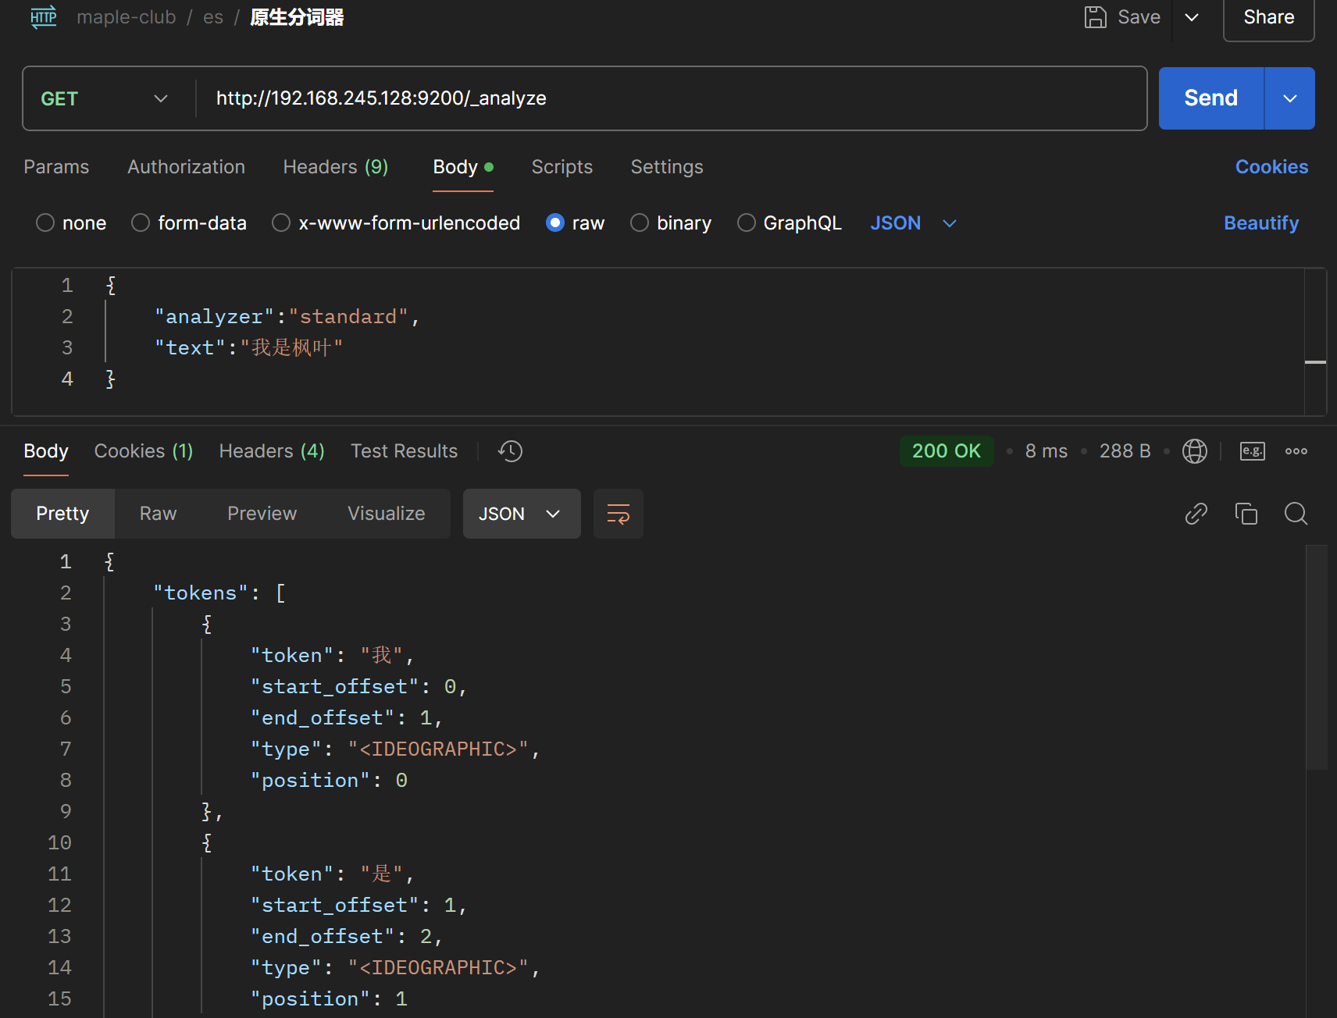Beautify the request body
1337x1018 pixels.
tap(1261, 223)
